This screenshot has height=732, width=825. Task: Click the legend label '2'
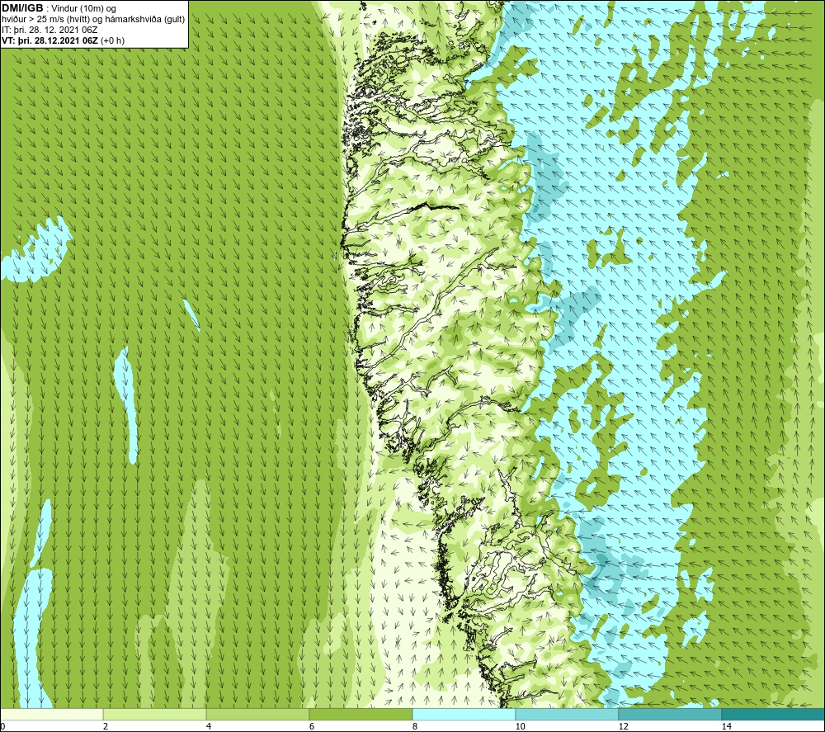106,727
